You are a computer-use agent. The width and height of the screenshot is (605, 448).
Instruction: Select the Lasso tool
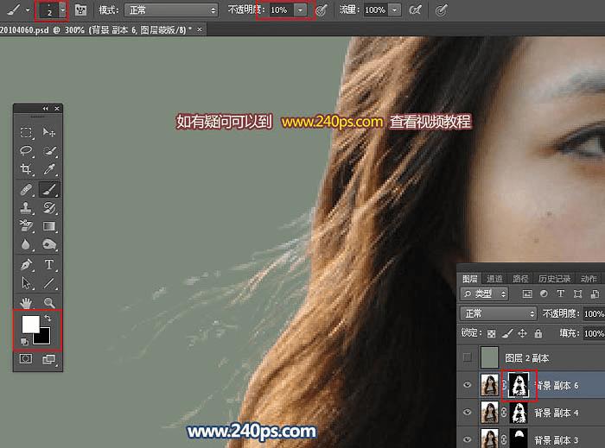pyautogui.click(x=26, y=150)
